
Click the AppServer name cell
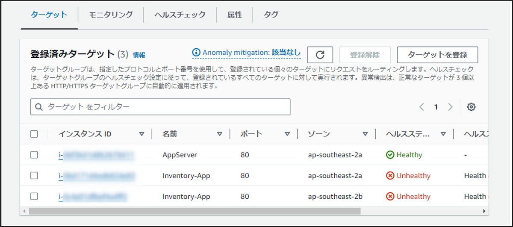click(180, 155)
